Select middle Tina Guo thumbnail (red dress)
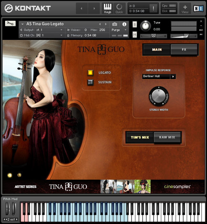207x224 pixels. tap(125, 187)
